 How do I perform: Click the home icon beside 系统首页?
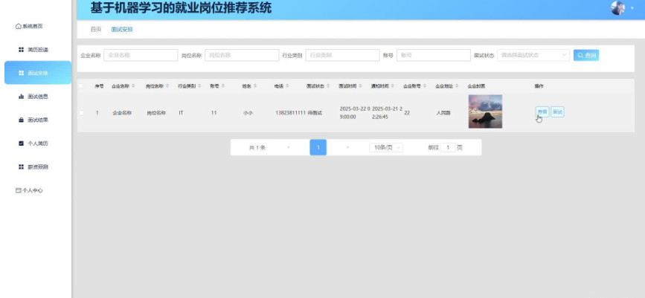point(18,26)
